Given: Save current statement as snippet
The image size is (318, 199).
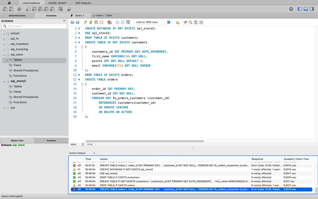Looking at the screenshot, I should 177,22.
